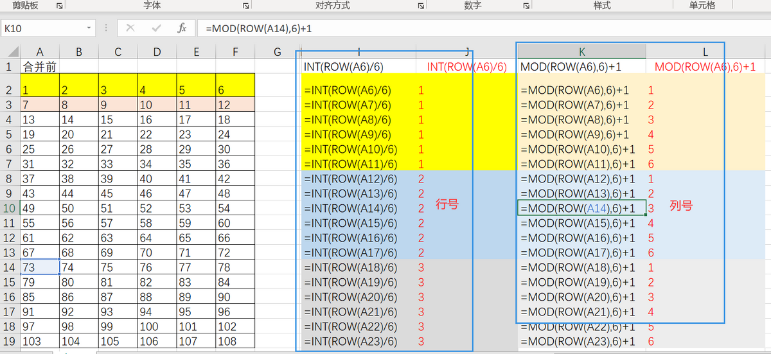Open the Number (数字) format dialog launcher
The image size is (771, 354).
[x=526, y=5]
